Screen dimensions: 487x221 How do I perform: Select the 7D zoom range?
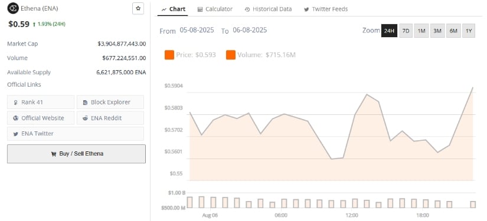coord(406,31)
